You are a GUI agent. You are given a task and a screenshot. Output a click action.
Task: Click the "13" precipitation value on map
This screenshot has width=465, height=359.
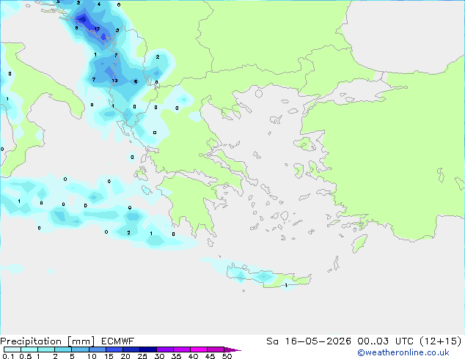[x=114, y=81]
